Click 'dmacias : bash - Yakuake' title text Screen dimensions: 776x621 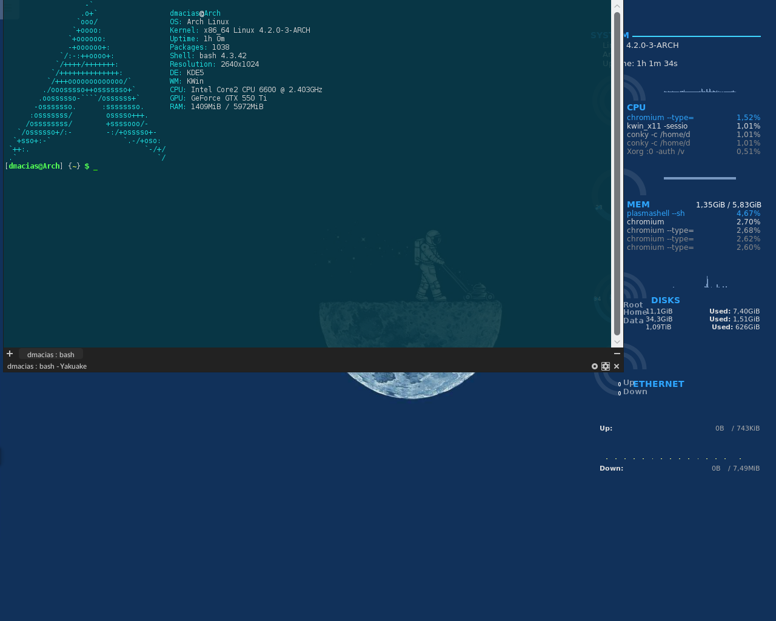pos(47,366)
